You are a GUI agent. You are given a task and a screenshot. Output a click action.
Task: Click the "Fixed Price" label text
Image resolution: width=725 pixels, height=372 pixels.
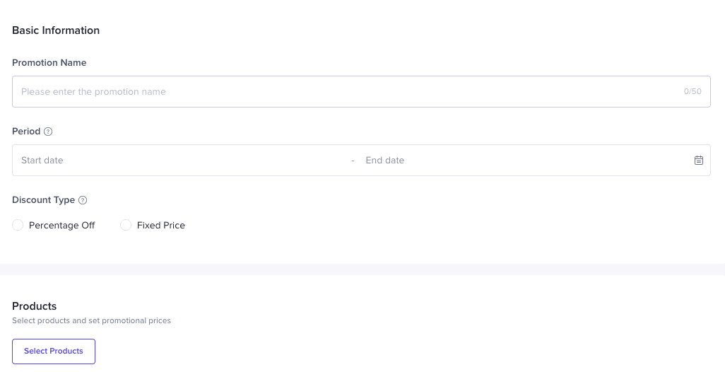pos(161,225)
